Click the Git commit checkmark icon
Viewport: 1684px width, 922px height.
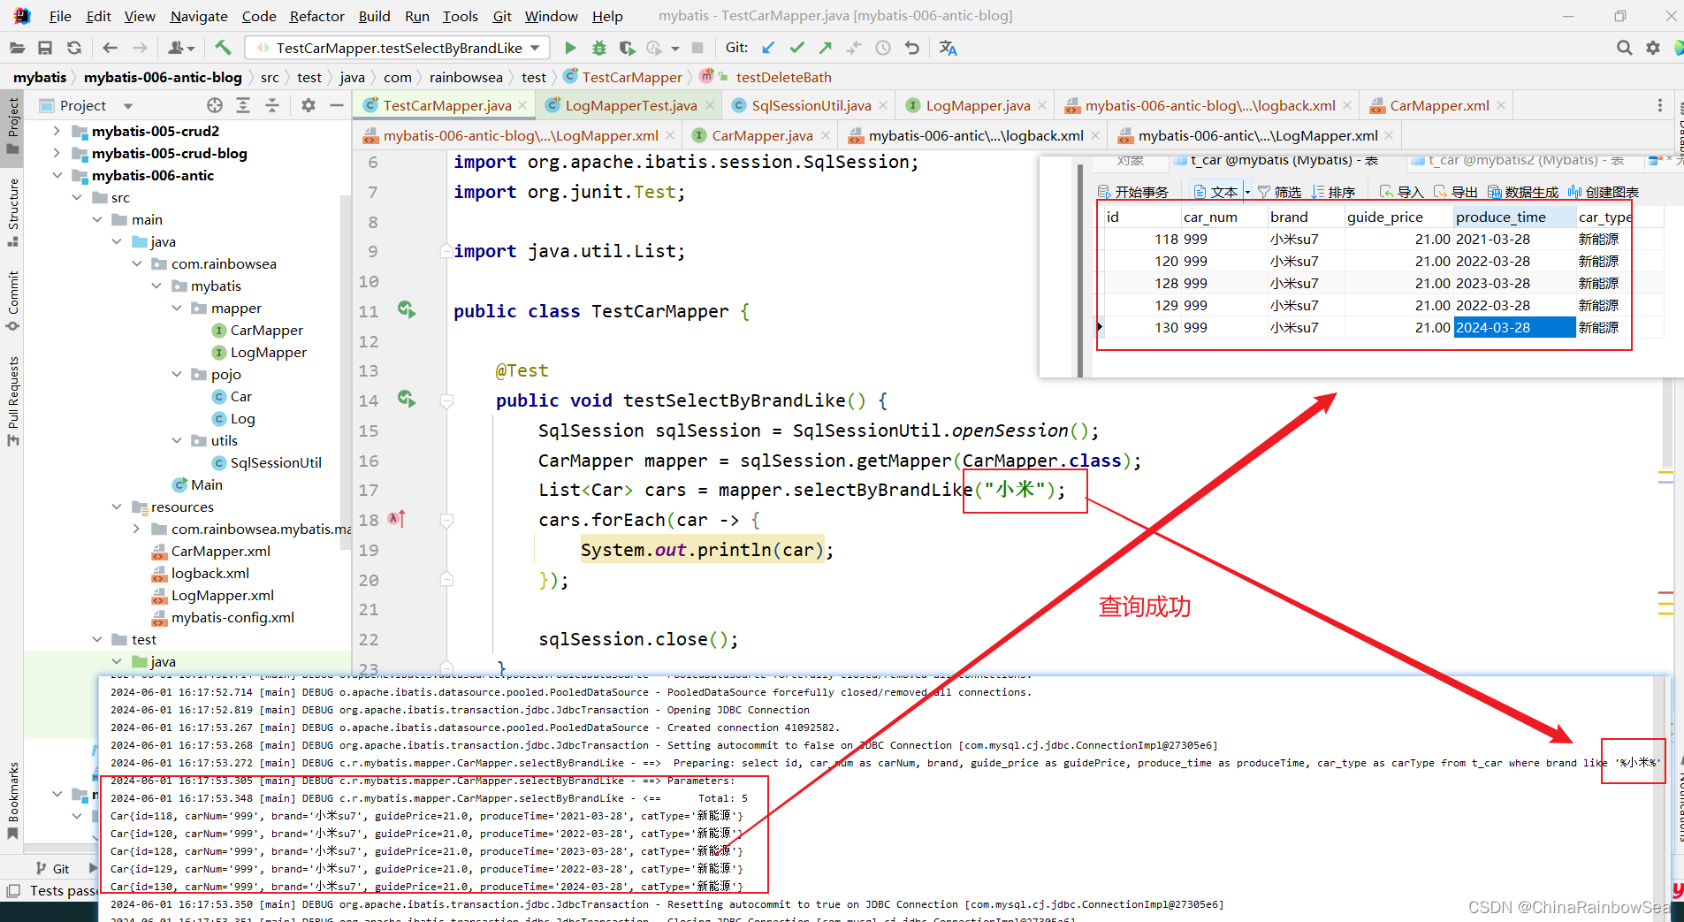coord(796,48)
